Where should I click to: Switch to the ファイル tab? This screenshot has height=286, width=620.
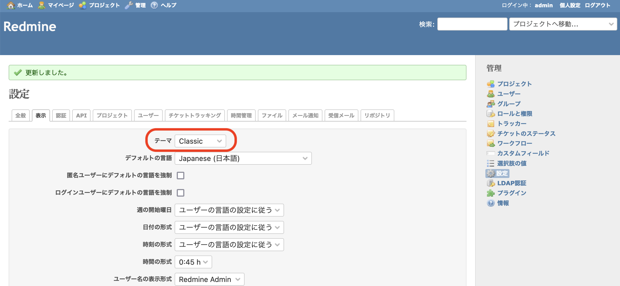point(272,116)
